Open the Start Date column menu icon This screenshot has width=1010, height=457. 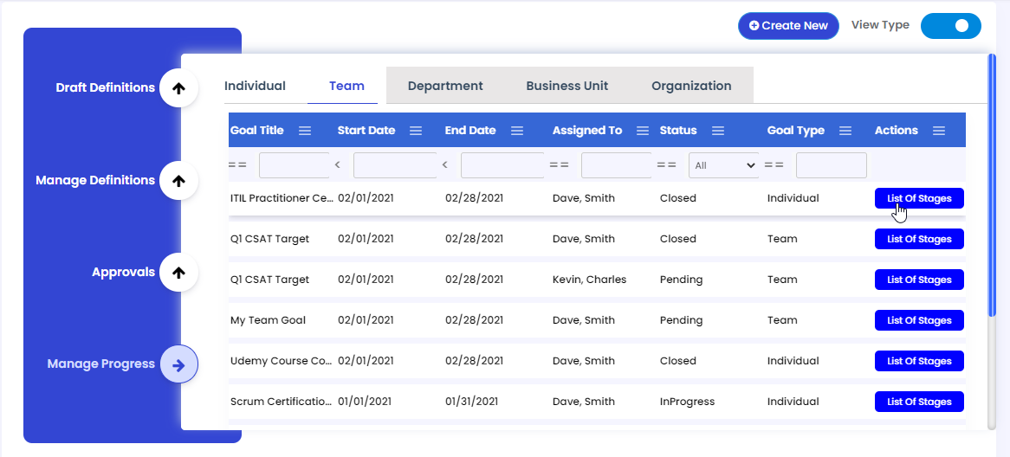416,131
